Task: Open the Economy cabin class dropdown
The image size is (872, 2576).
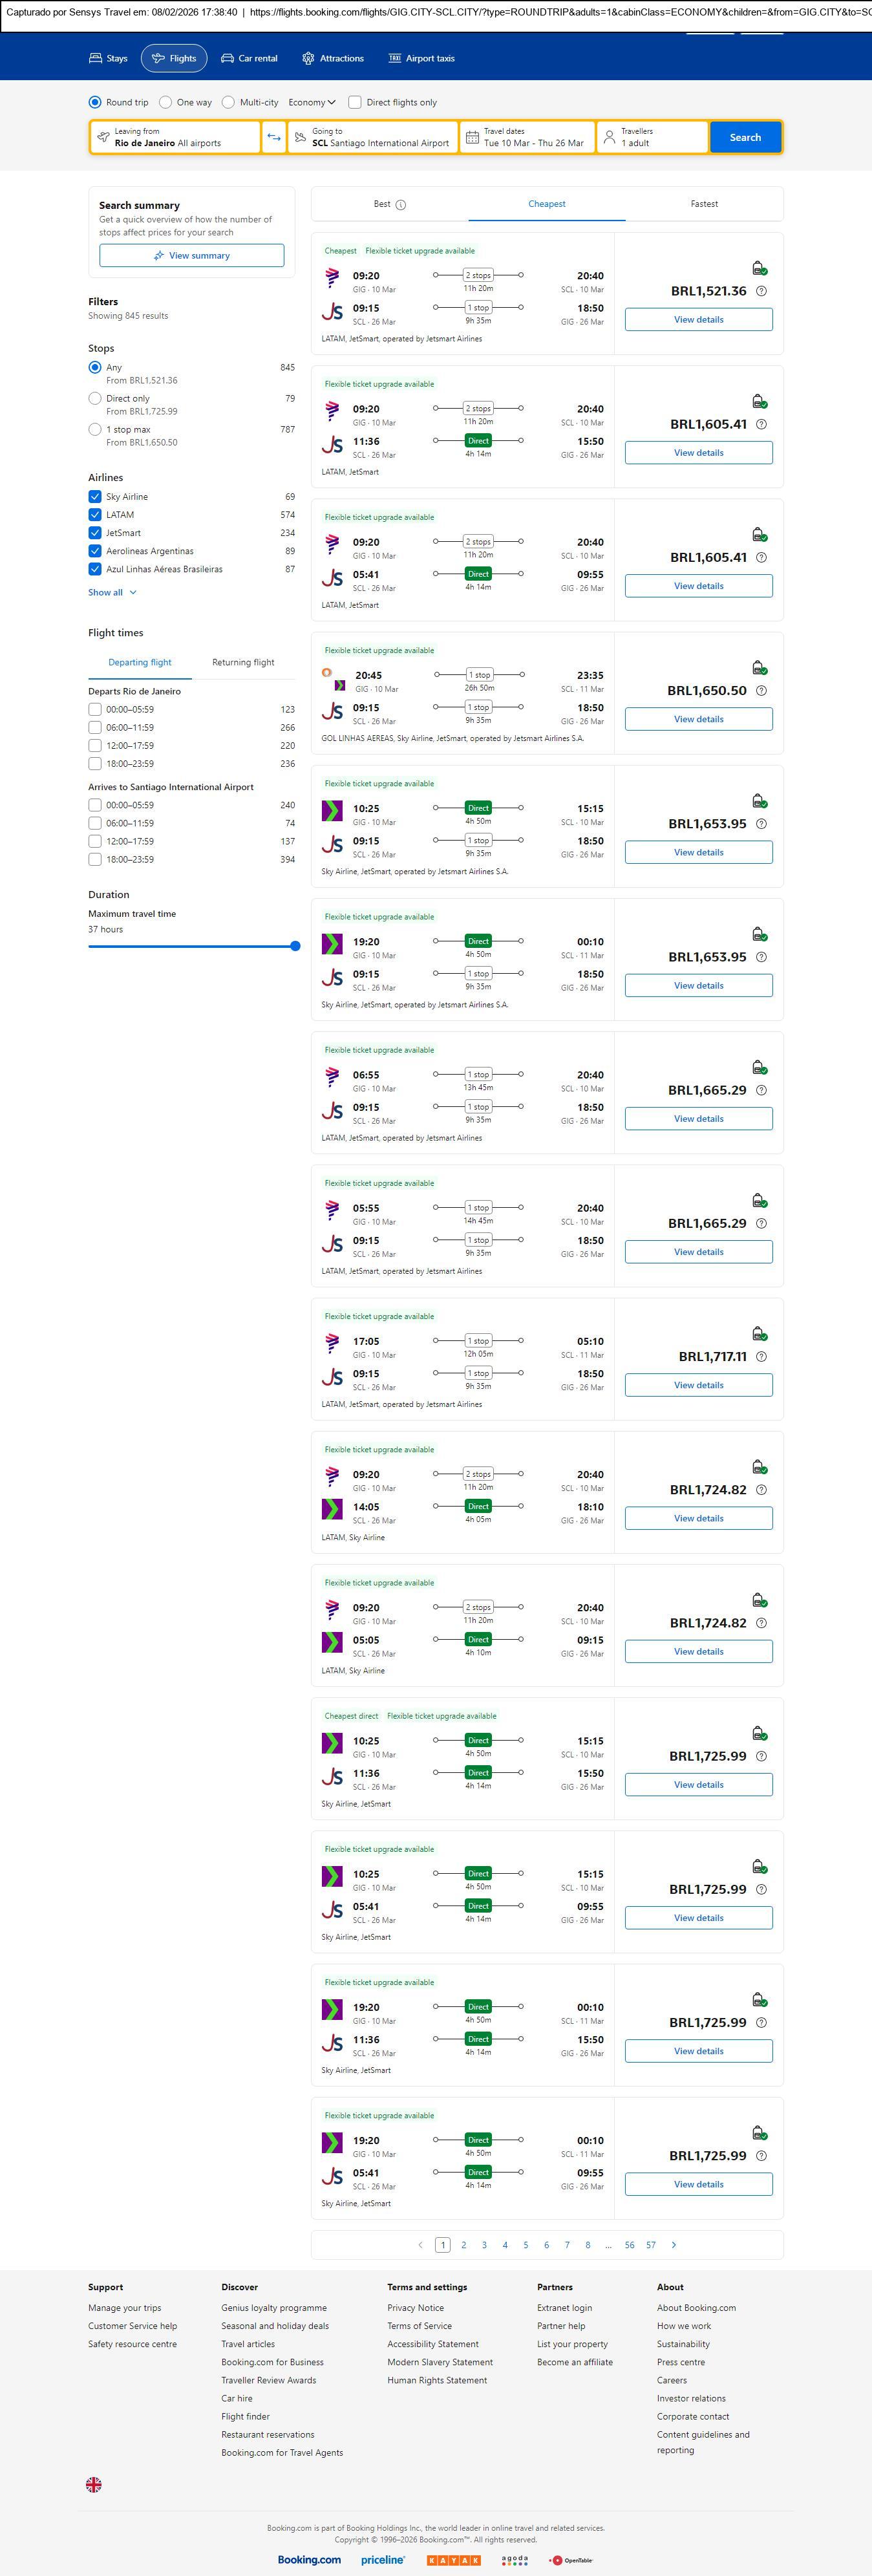Action: (312, 102)
